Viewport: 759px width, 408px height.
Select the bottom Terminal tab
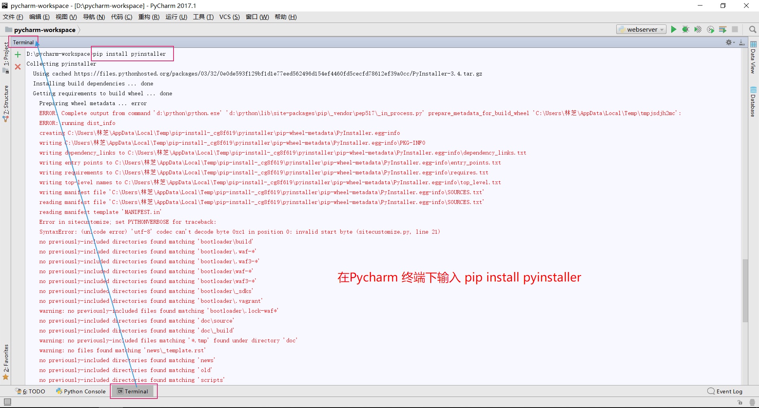point(133,391)
